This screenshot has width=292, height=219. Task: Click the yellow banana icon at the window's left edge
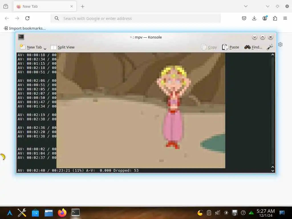3,157
